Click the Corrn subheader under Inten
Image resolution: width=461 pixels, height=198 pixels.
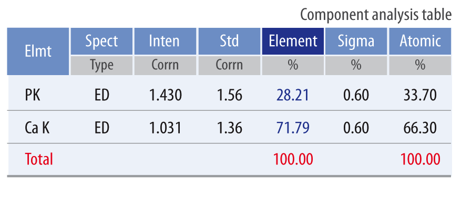(165, 66)
